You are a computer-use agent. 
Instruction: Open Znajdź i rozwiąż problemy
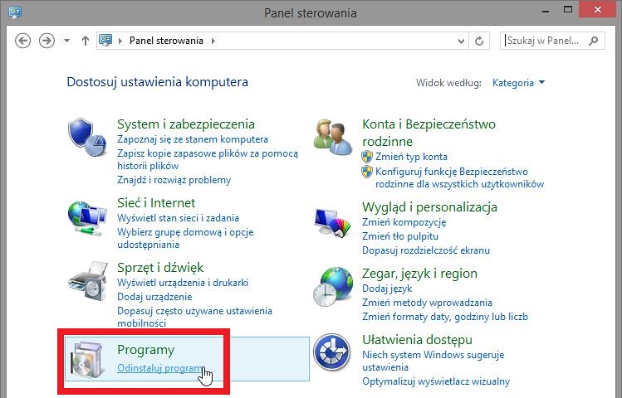(174, 180)
